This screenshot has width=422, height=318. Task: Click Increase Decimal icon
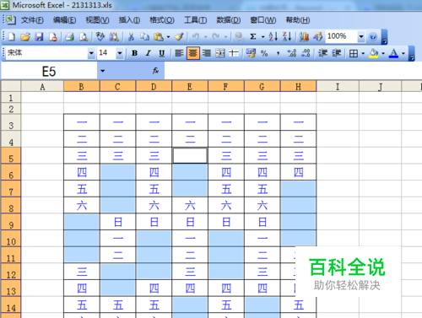(x=292, y=53)
